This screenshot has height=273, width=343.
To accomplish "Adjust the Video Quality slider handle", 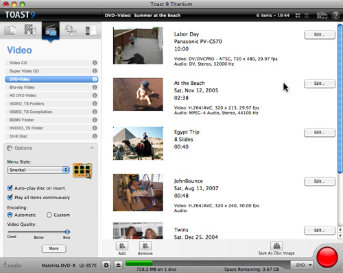I will pos(67,232).
